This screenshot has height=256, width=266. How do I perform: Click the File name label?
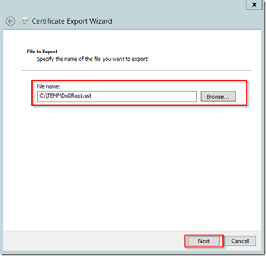point(49,86)
